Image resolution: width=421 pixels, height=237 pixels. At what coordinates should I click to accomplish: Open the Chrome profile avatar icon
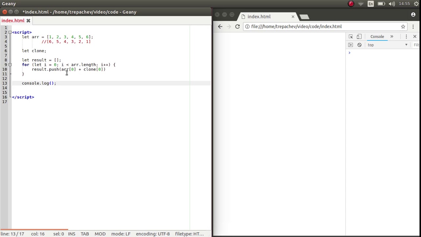pos(413,14)
